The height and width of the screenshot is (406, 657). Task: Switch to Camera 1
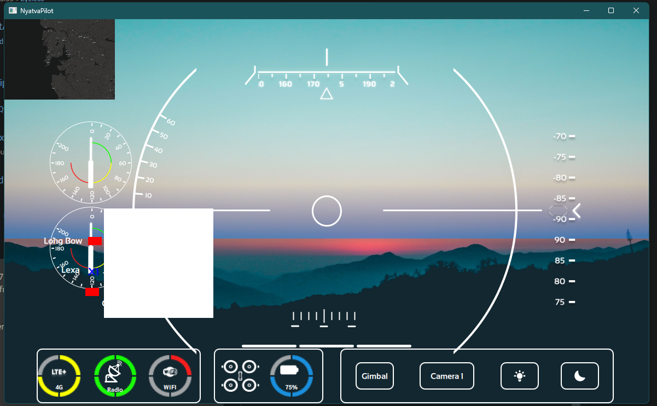pos(446,376)
